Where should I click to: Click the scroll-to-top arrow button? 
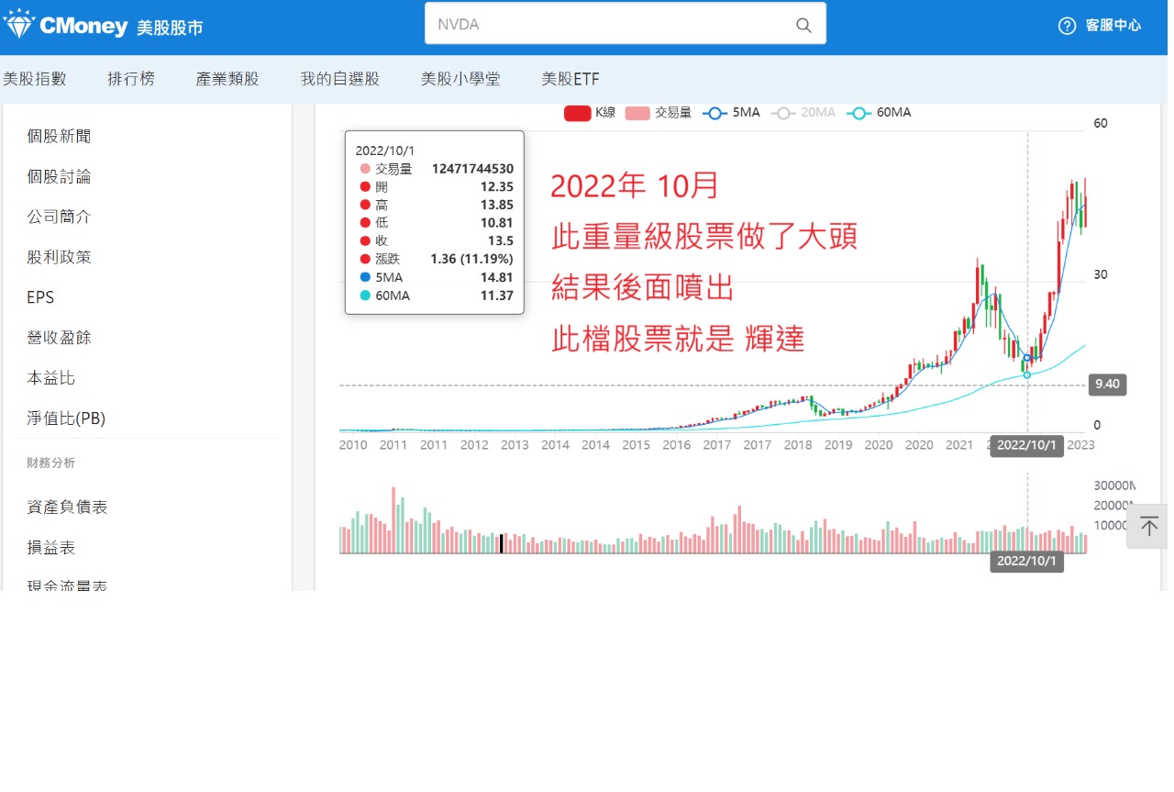(x=1148, y=526)
